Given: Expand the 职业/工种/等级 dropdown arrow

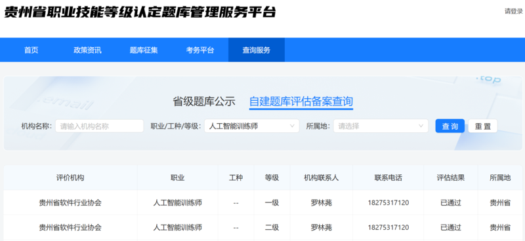Looking at the screenshot, I should pyautogui.click(x=292, y=126).
